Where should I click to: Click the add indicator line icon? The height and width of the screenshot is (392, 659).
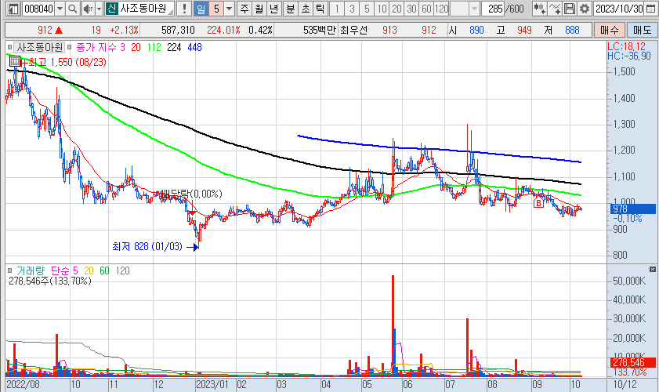point(555,9)
